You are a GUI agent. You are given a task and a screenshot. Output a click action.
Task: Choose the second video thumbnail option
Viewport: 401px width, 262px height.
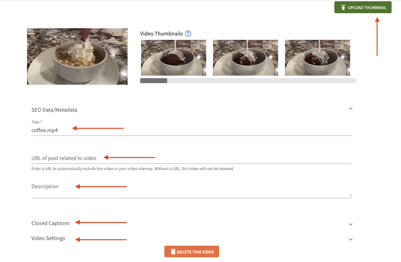[245, 58]
